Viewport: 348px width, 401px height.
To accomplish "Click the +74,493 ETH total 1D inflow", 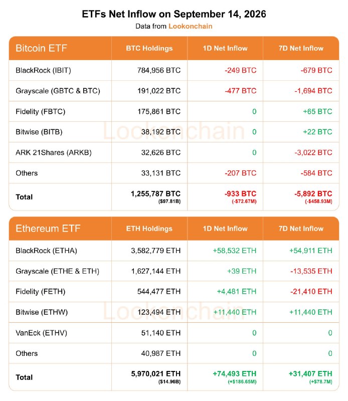I will [x=234, y=374].
